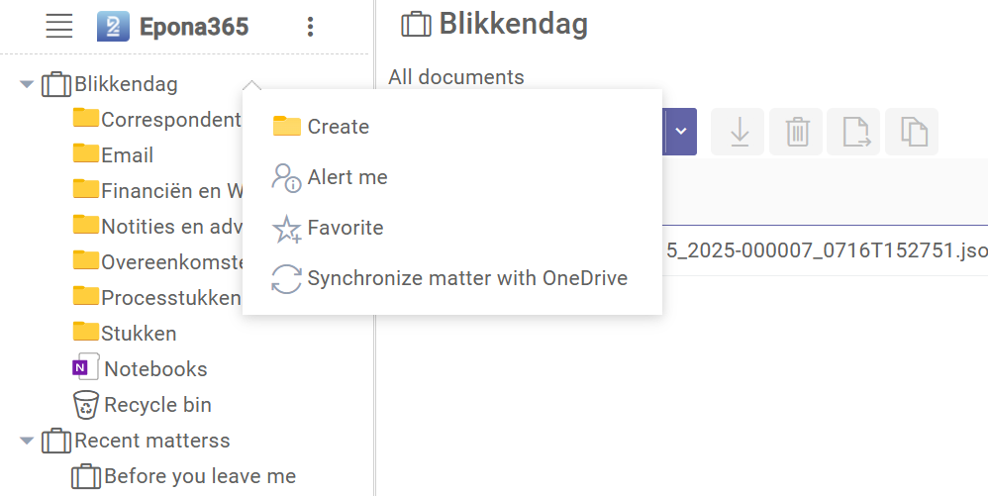Open the OneNote Notebooks item
This screenshot has height=496, width=988.
coord(154,369)
